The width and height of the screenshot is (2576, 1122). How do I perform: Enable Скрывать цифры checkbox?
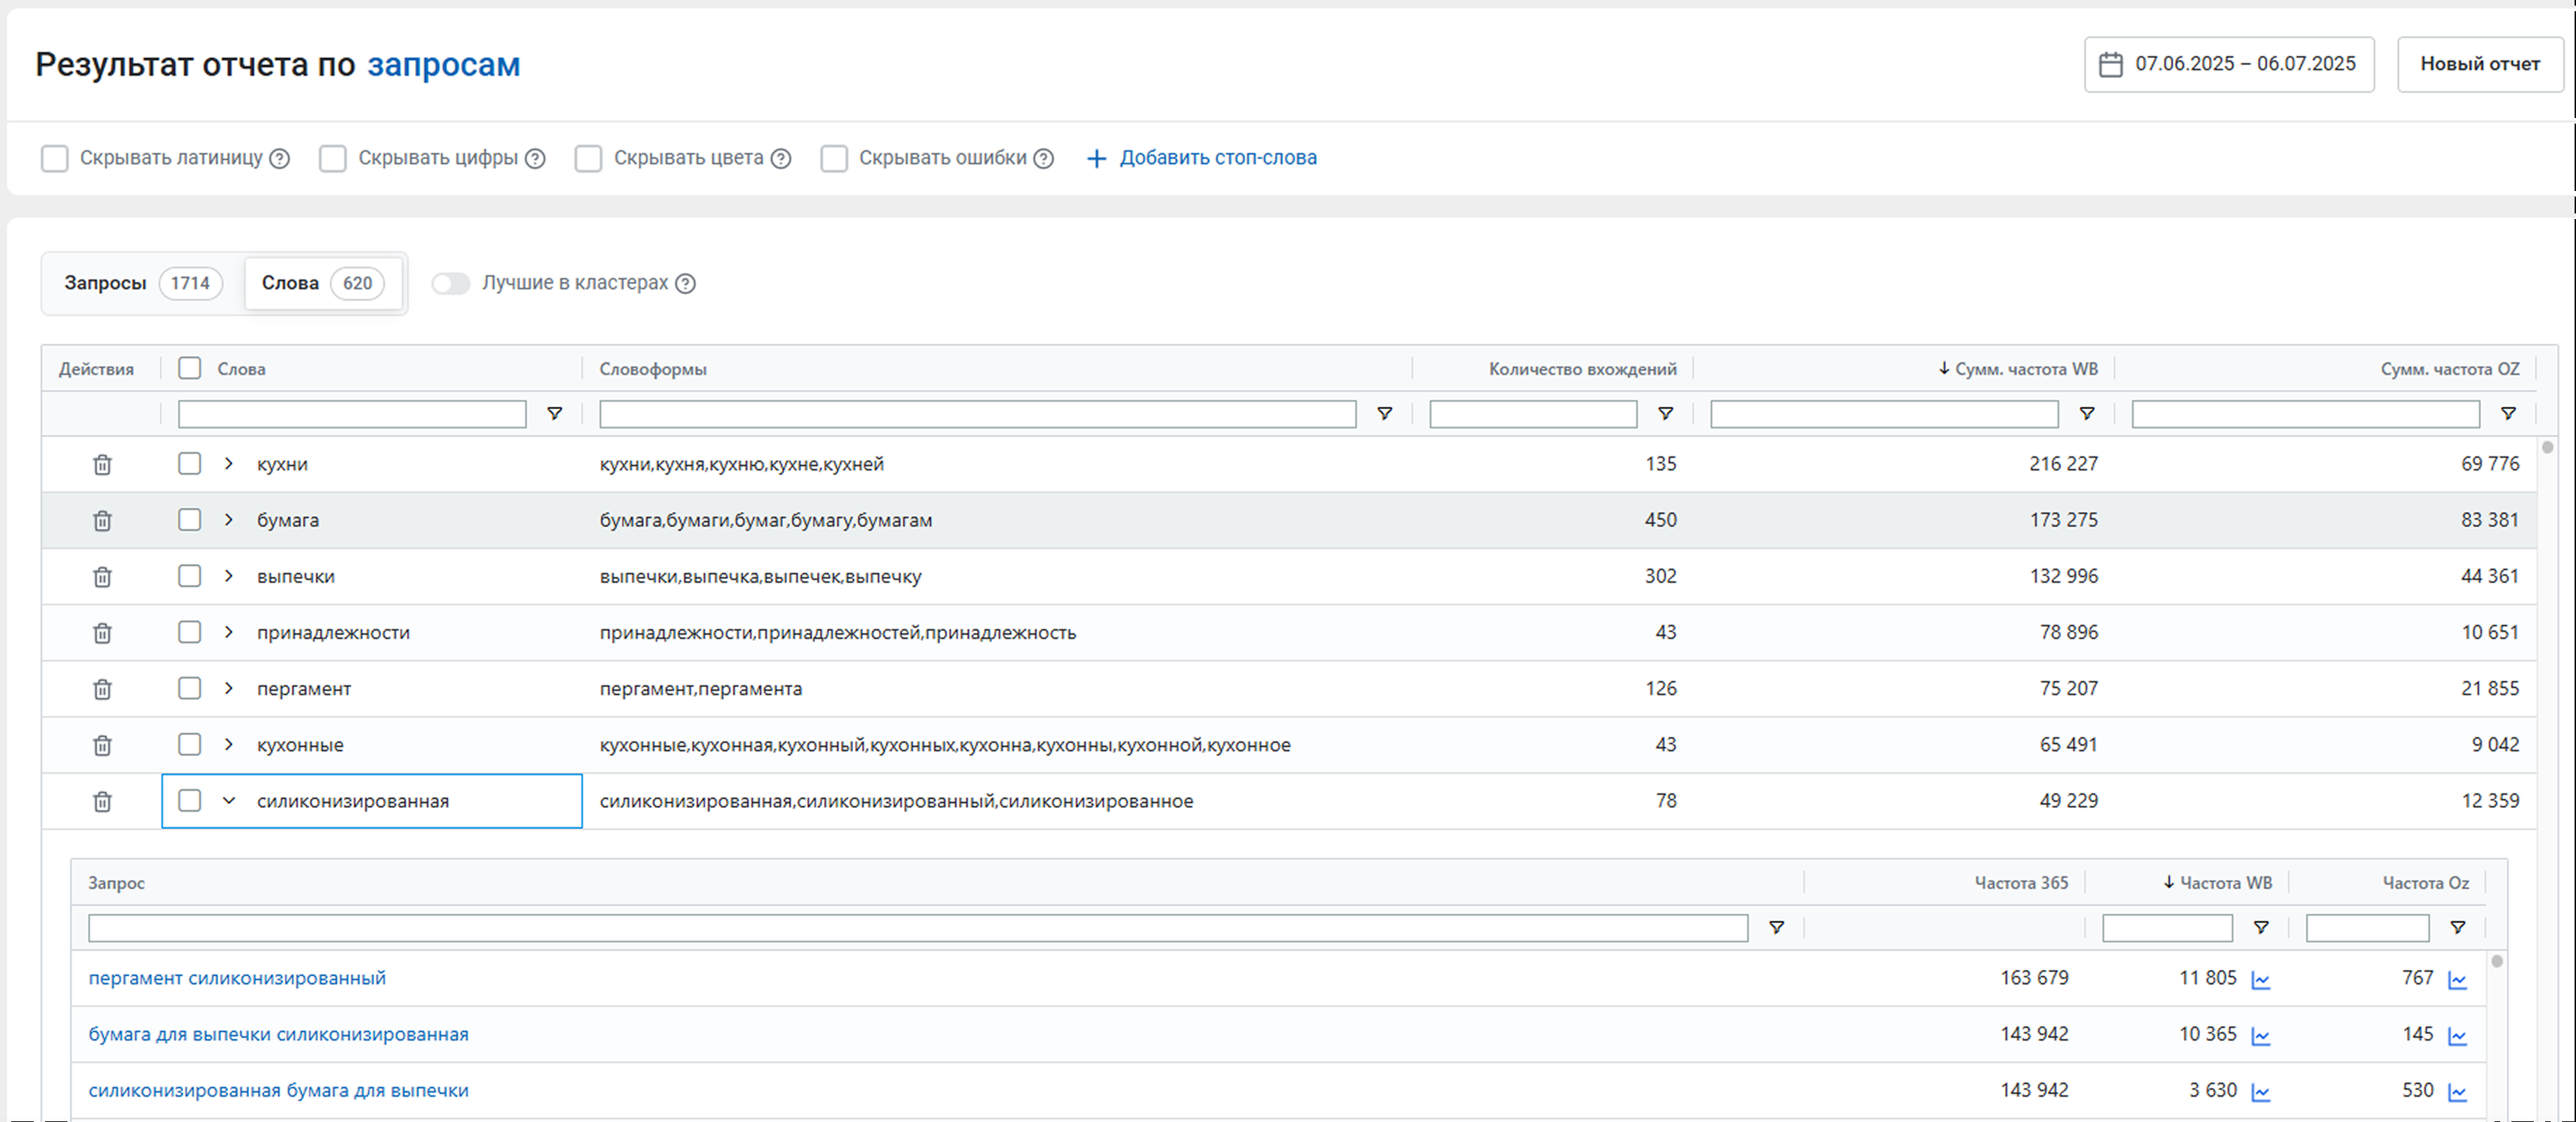[x=333, y=159]
